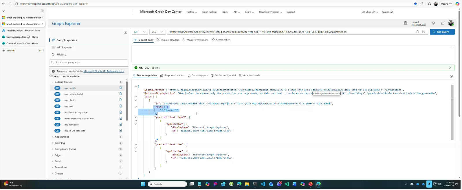Open docs icon beside 'my photo' query
Screen dimensions: 462x190
[121, 100]
